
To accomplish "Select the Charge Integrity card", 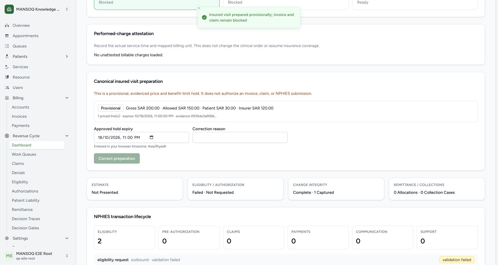I will (x=336, y=189).
